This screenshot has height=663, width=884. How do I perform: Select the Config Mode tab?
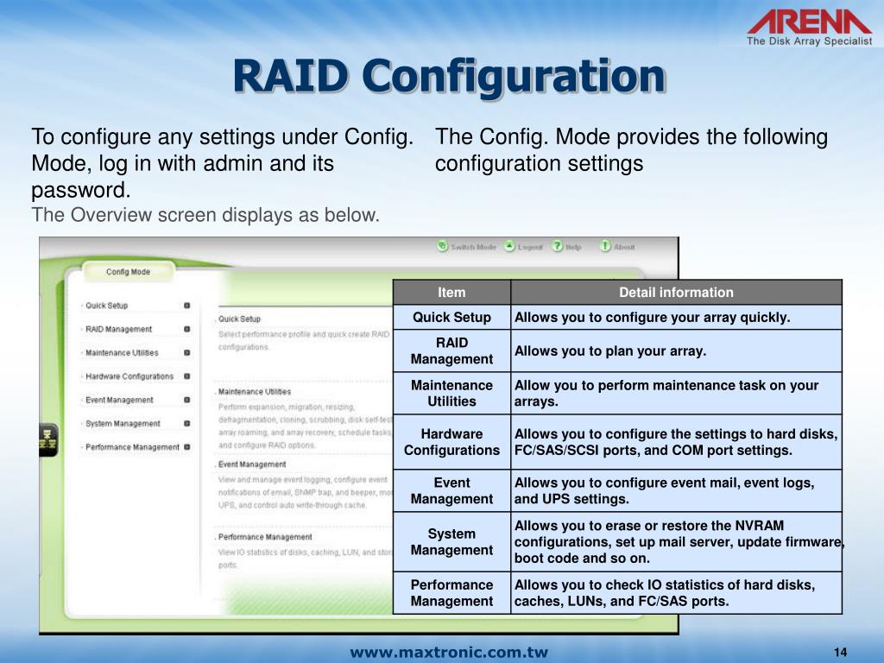pyautogui.click(x=128, y=272)
